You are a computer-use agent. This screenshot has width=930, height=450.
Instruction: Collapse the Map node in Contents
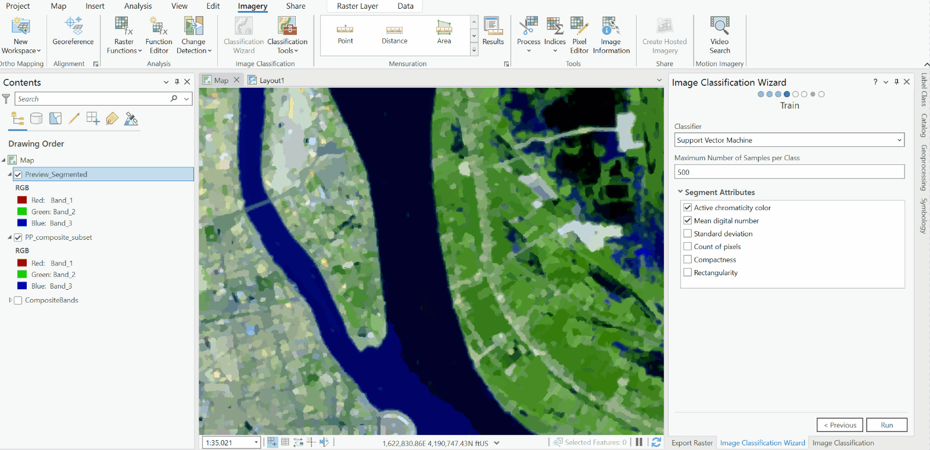pos(3,160)
